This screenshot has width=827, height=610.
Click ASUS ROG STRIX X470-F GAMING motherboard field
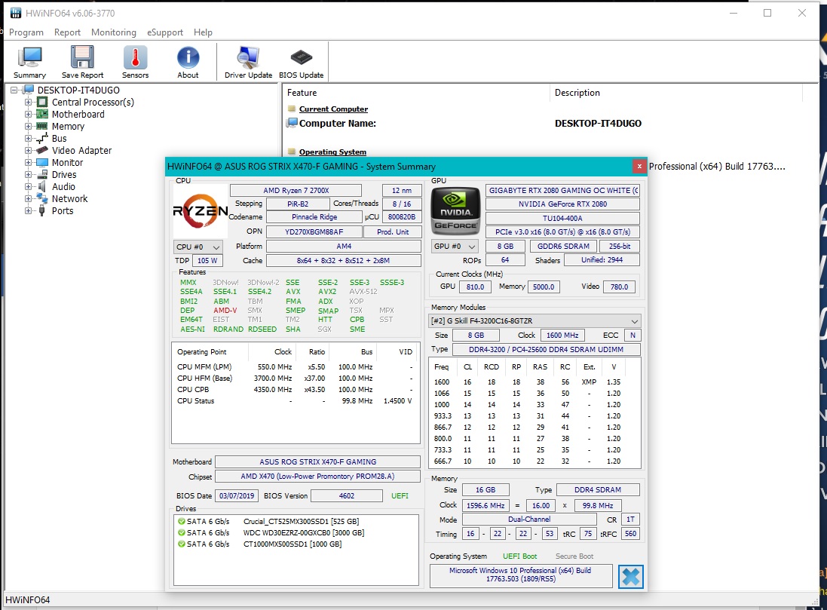[318, 461]
